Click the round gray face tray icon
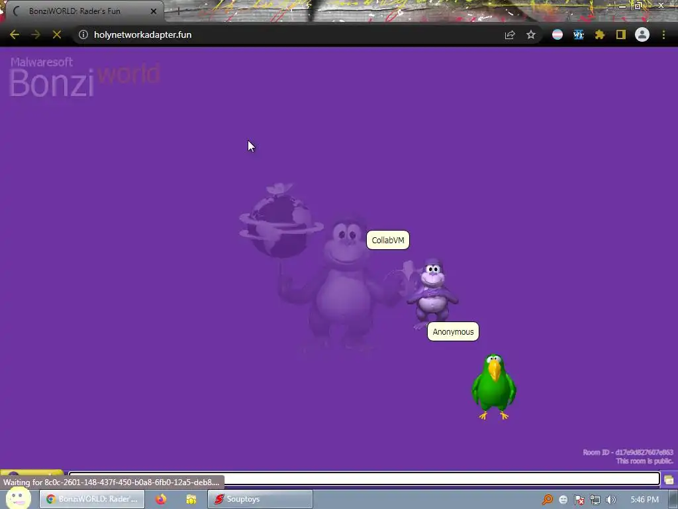 563,500
